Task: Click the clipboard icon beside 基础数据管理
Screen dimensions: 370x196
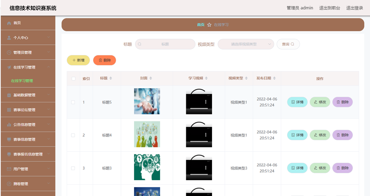Action: pyautogui.click(x=9, y=95)
